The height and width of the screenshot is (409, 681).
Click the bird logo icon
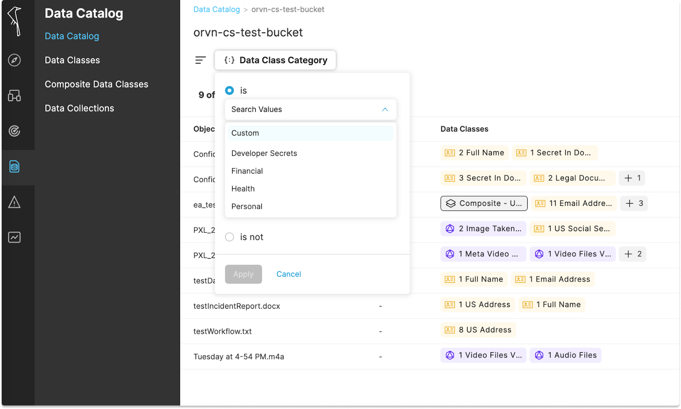[x=15, y=21]
